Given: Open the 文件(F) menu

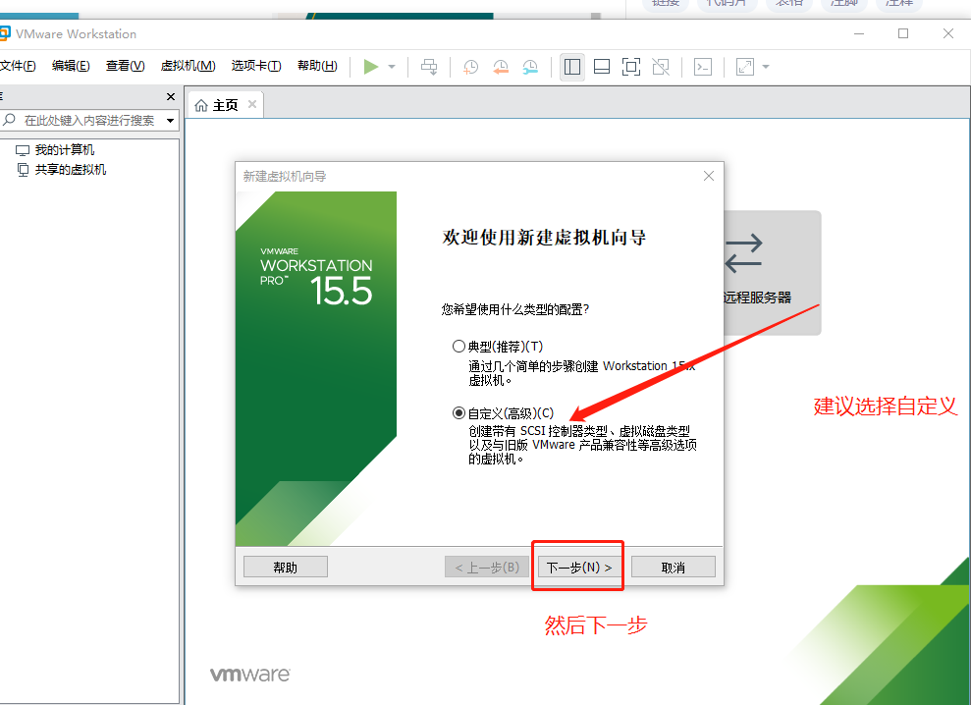Looking at the screenshot, I should tap(18, 66).
